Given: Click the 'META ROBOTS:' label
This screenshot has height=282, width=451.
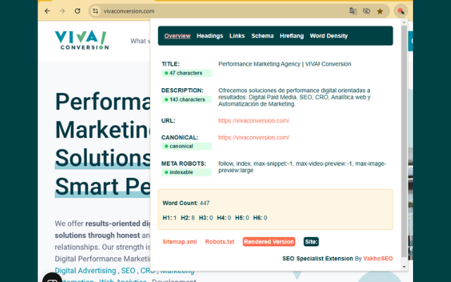Looking at the screenshot, I should (x=184, y=164).
